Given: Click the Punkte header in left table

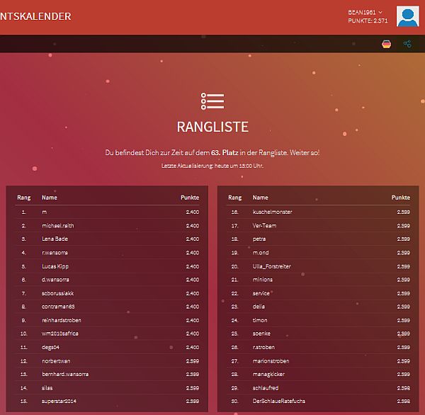Looking at the screenshot, I should point(190,198).
